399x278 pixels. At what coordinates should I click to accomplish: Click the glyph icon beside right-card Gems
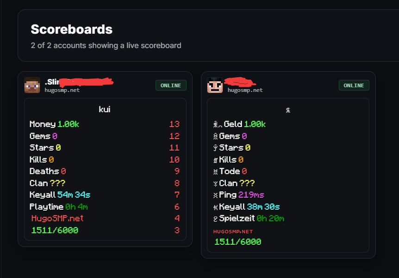216,136
